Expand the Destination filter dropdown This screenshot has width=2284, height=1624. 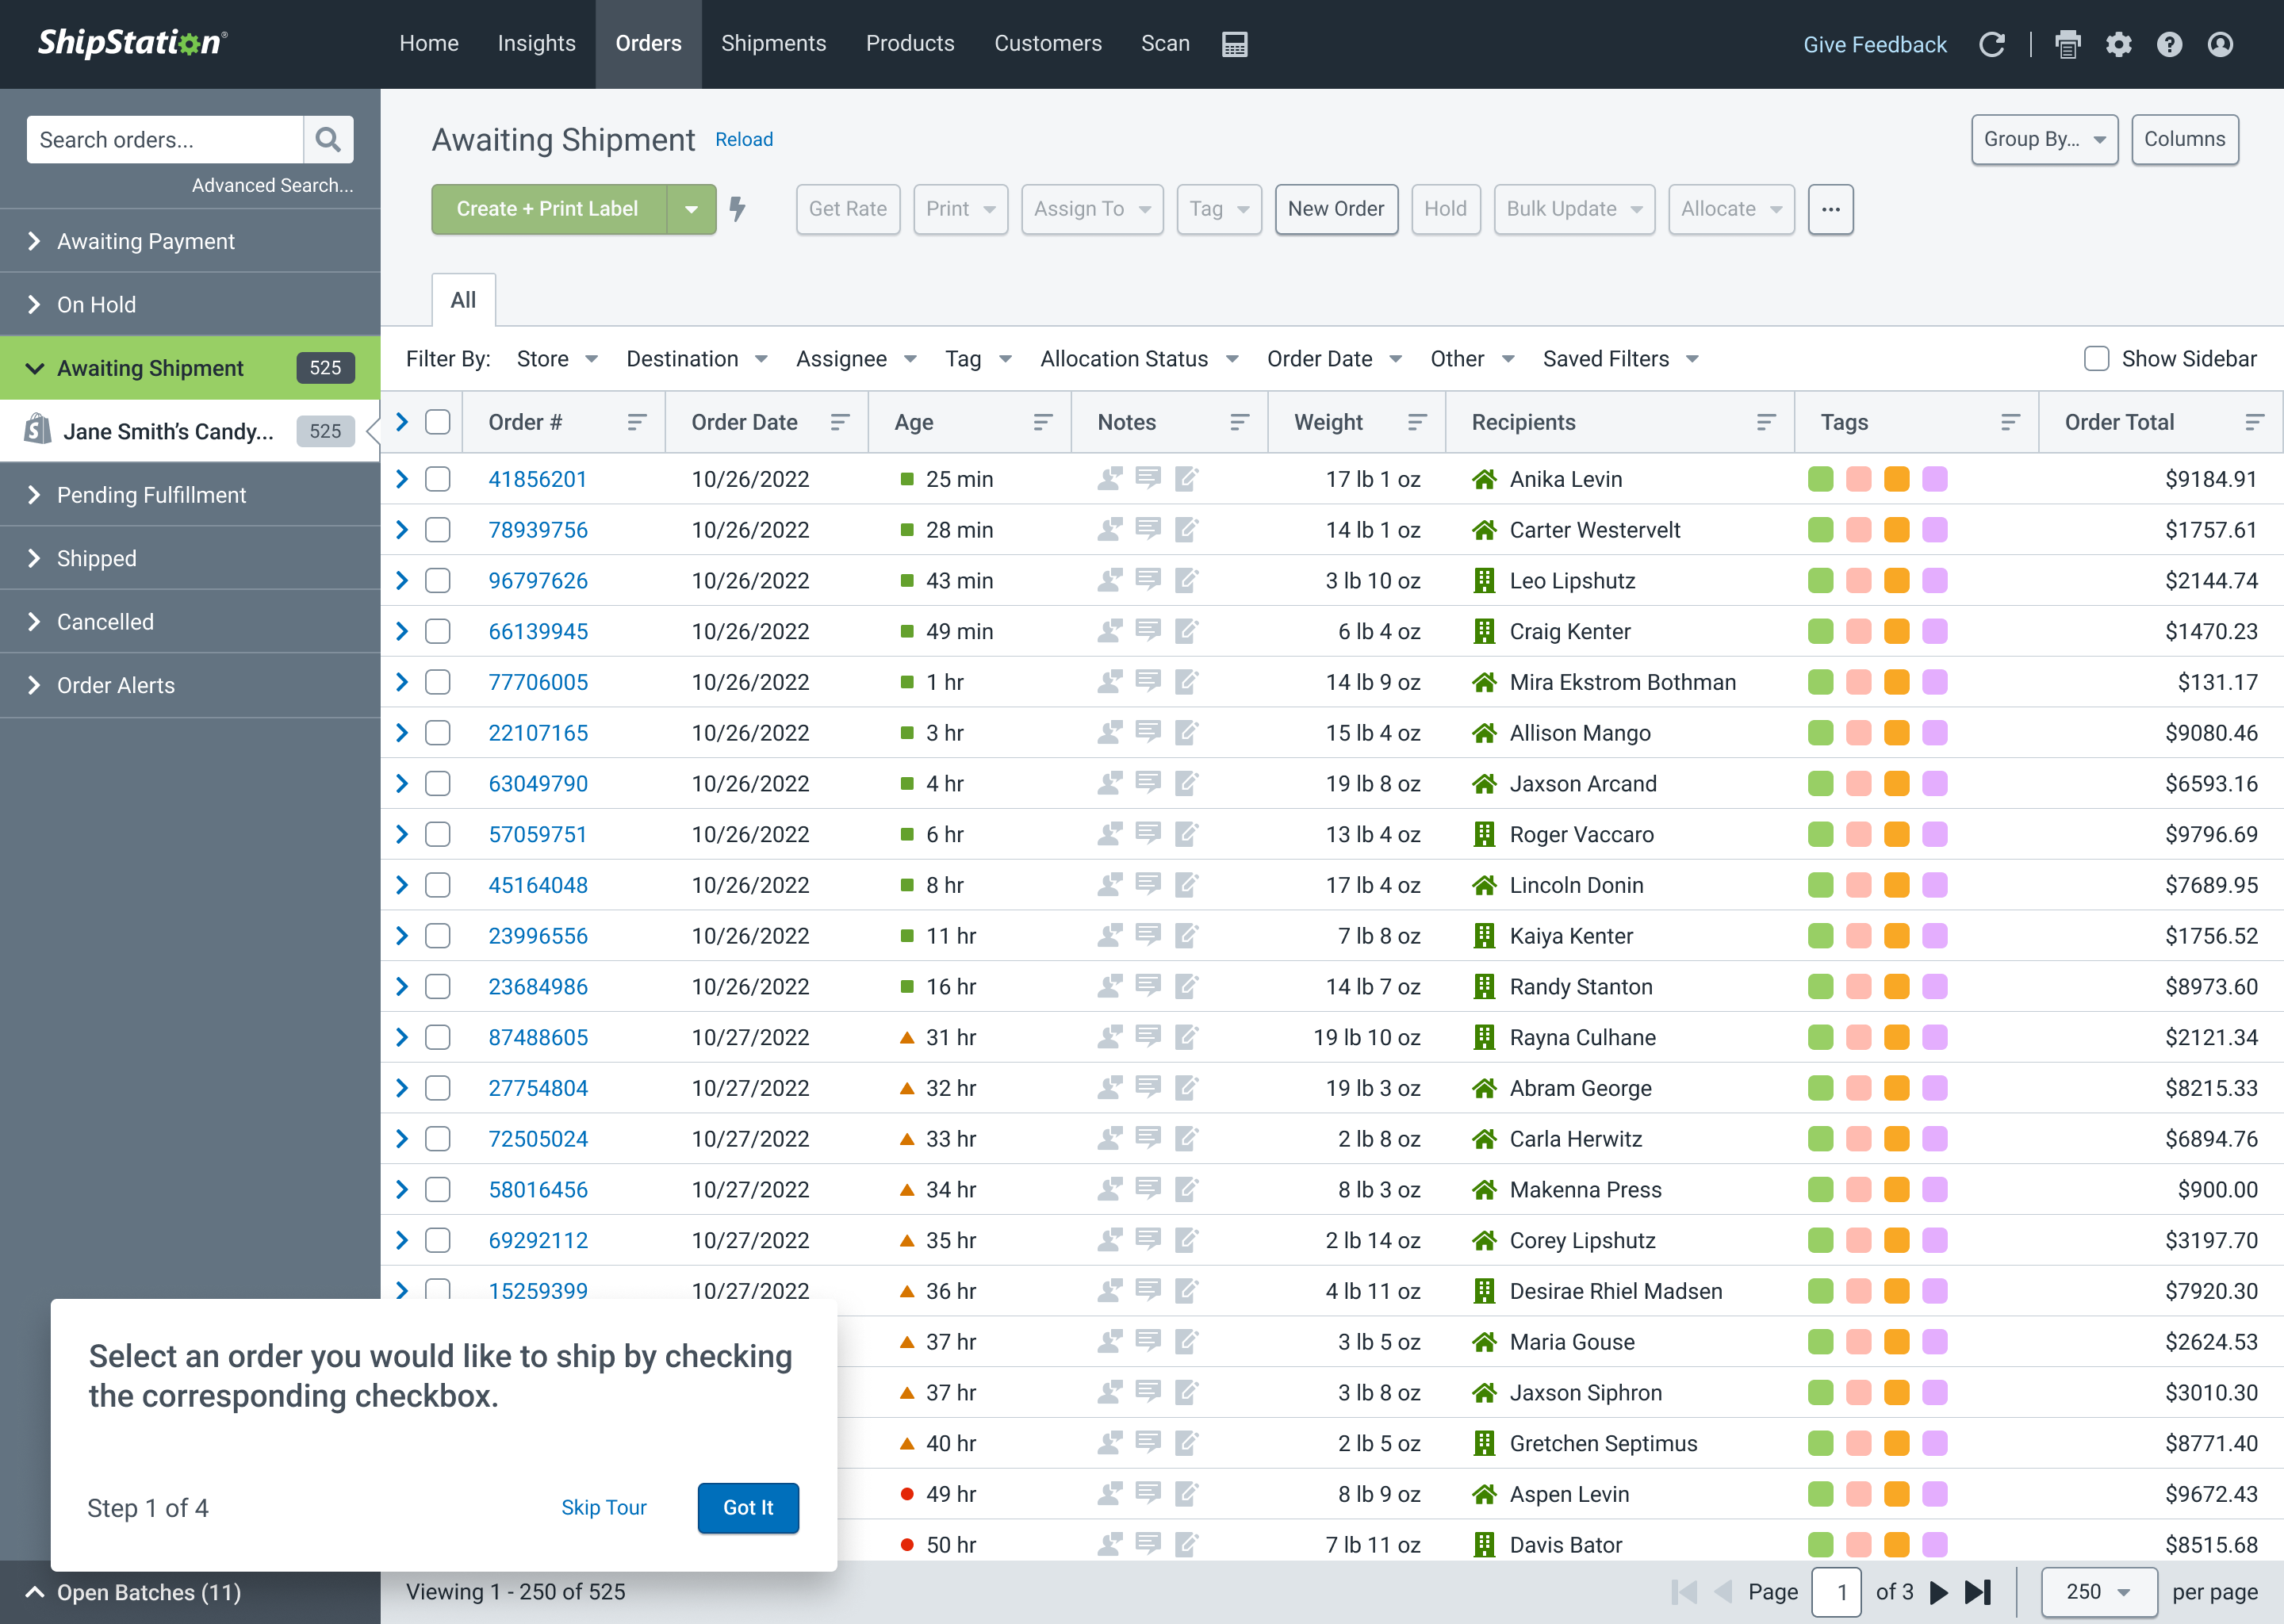click(x=696, y=359)
